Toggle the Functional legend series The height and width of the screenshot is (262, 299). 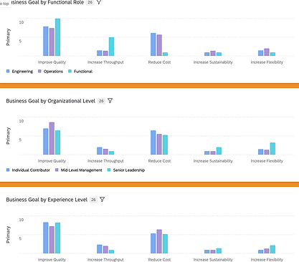tap(80, 72)
